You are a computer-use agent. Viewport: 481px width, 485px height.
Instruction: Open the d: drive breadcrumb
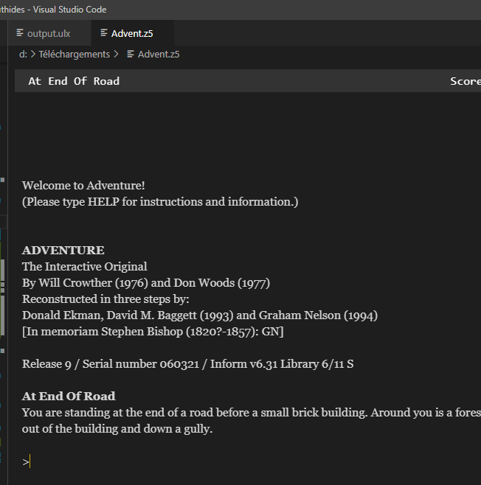(x=23, y=55)
